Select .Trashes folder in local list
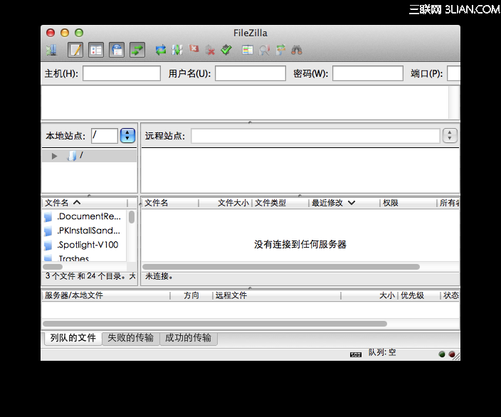This screenshot has width=501, height=417. [85, 258]
